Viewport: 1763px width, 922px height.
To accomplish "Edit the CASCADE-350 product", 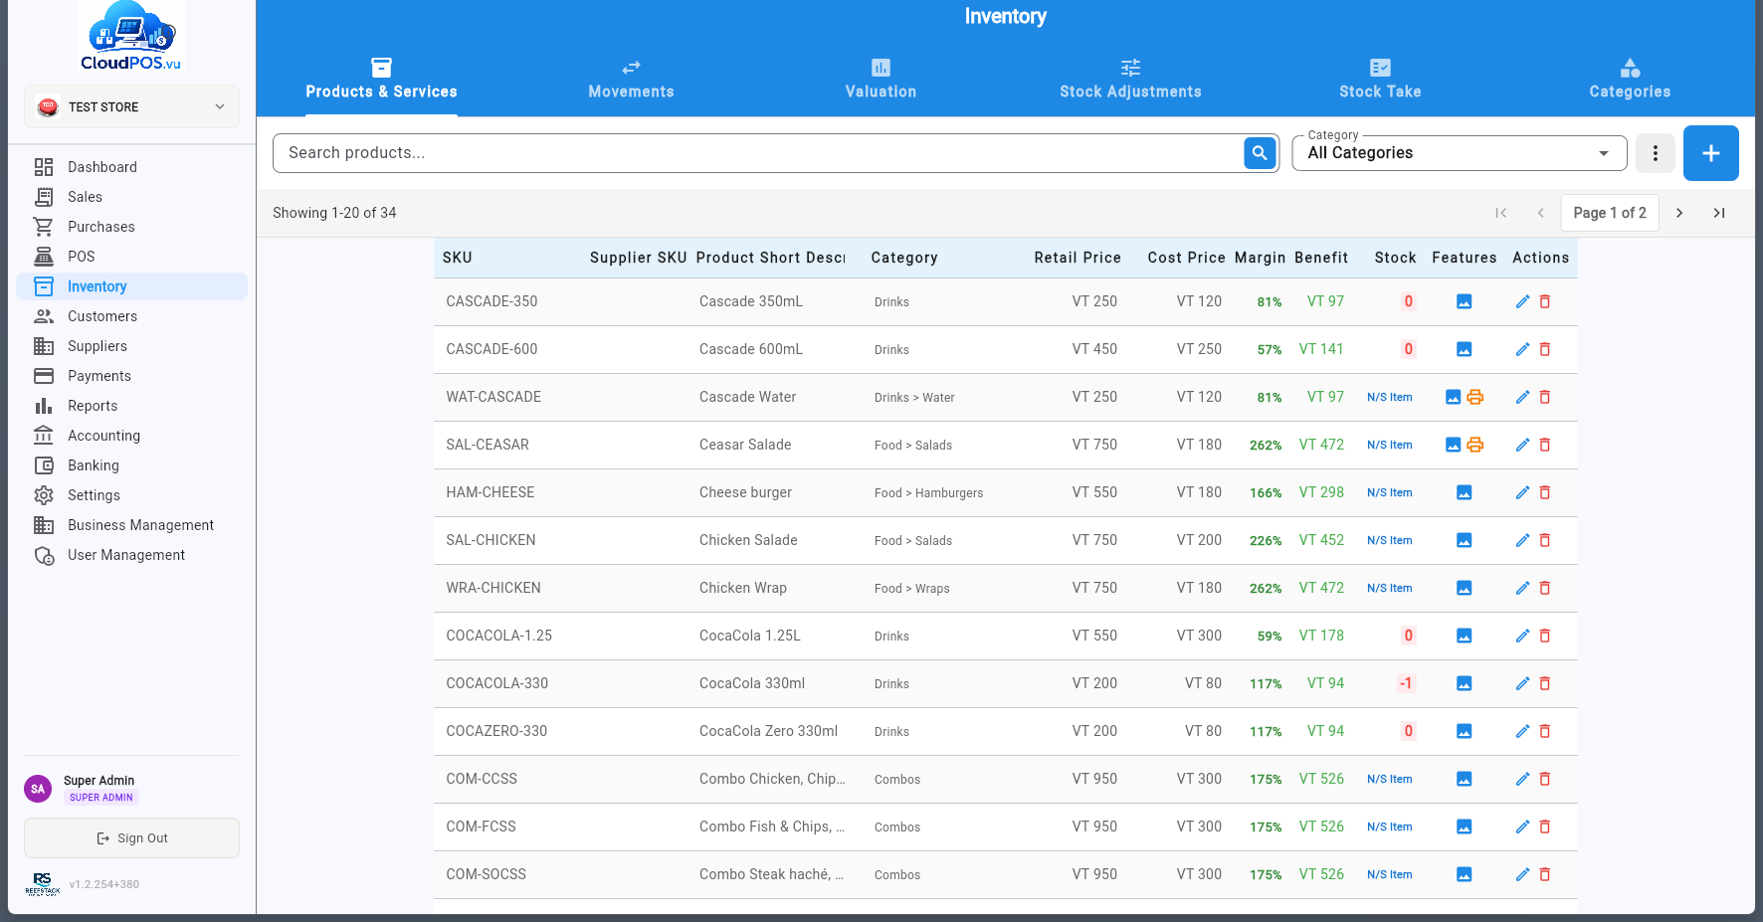I will click(1521, 301).
